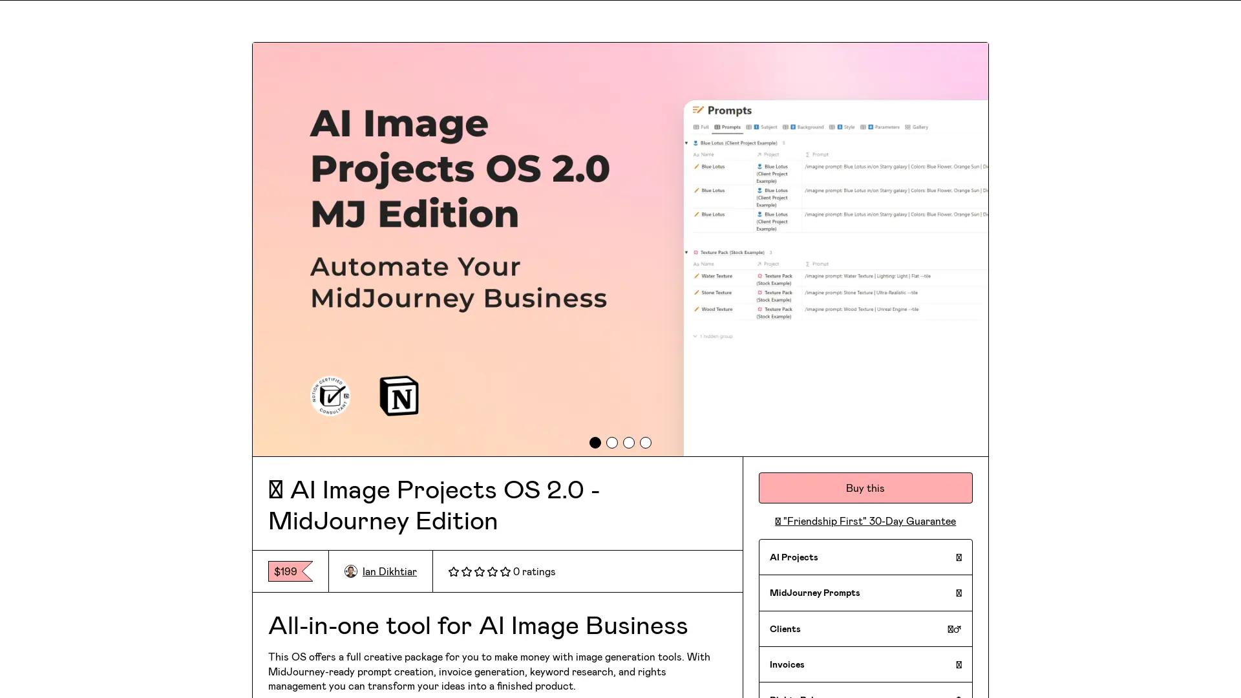Viewport: 1241px width, 698px height.
Task: Select the second carousel dot
Action: 612,443
